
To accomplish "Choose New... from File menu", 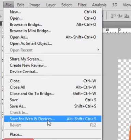I will [53, 12].
